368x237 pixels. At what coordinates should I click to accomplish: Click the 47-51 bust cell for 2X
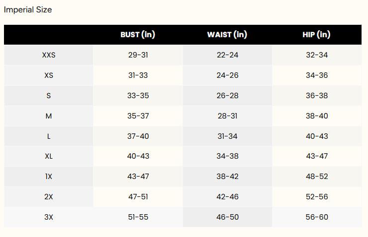(138, 197)
